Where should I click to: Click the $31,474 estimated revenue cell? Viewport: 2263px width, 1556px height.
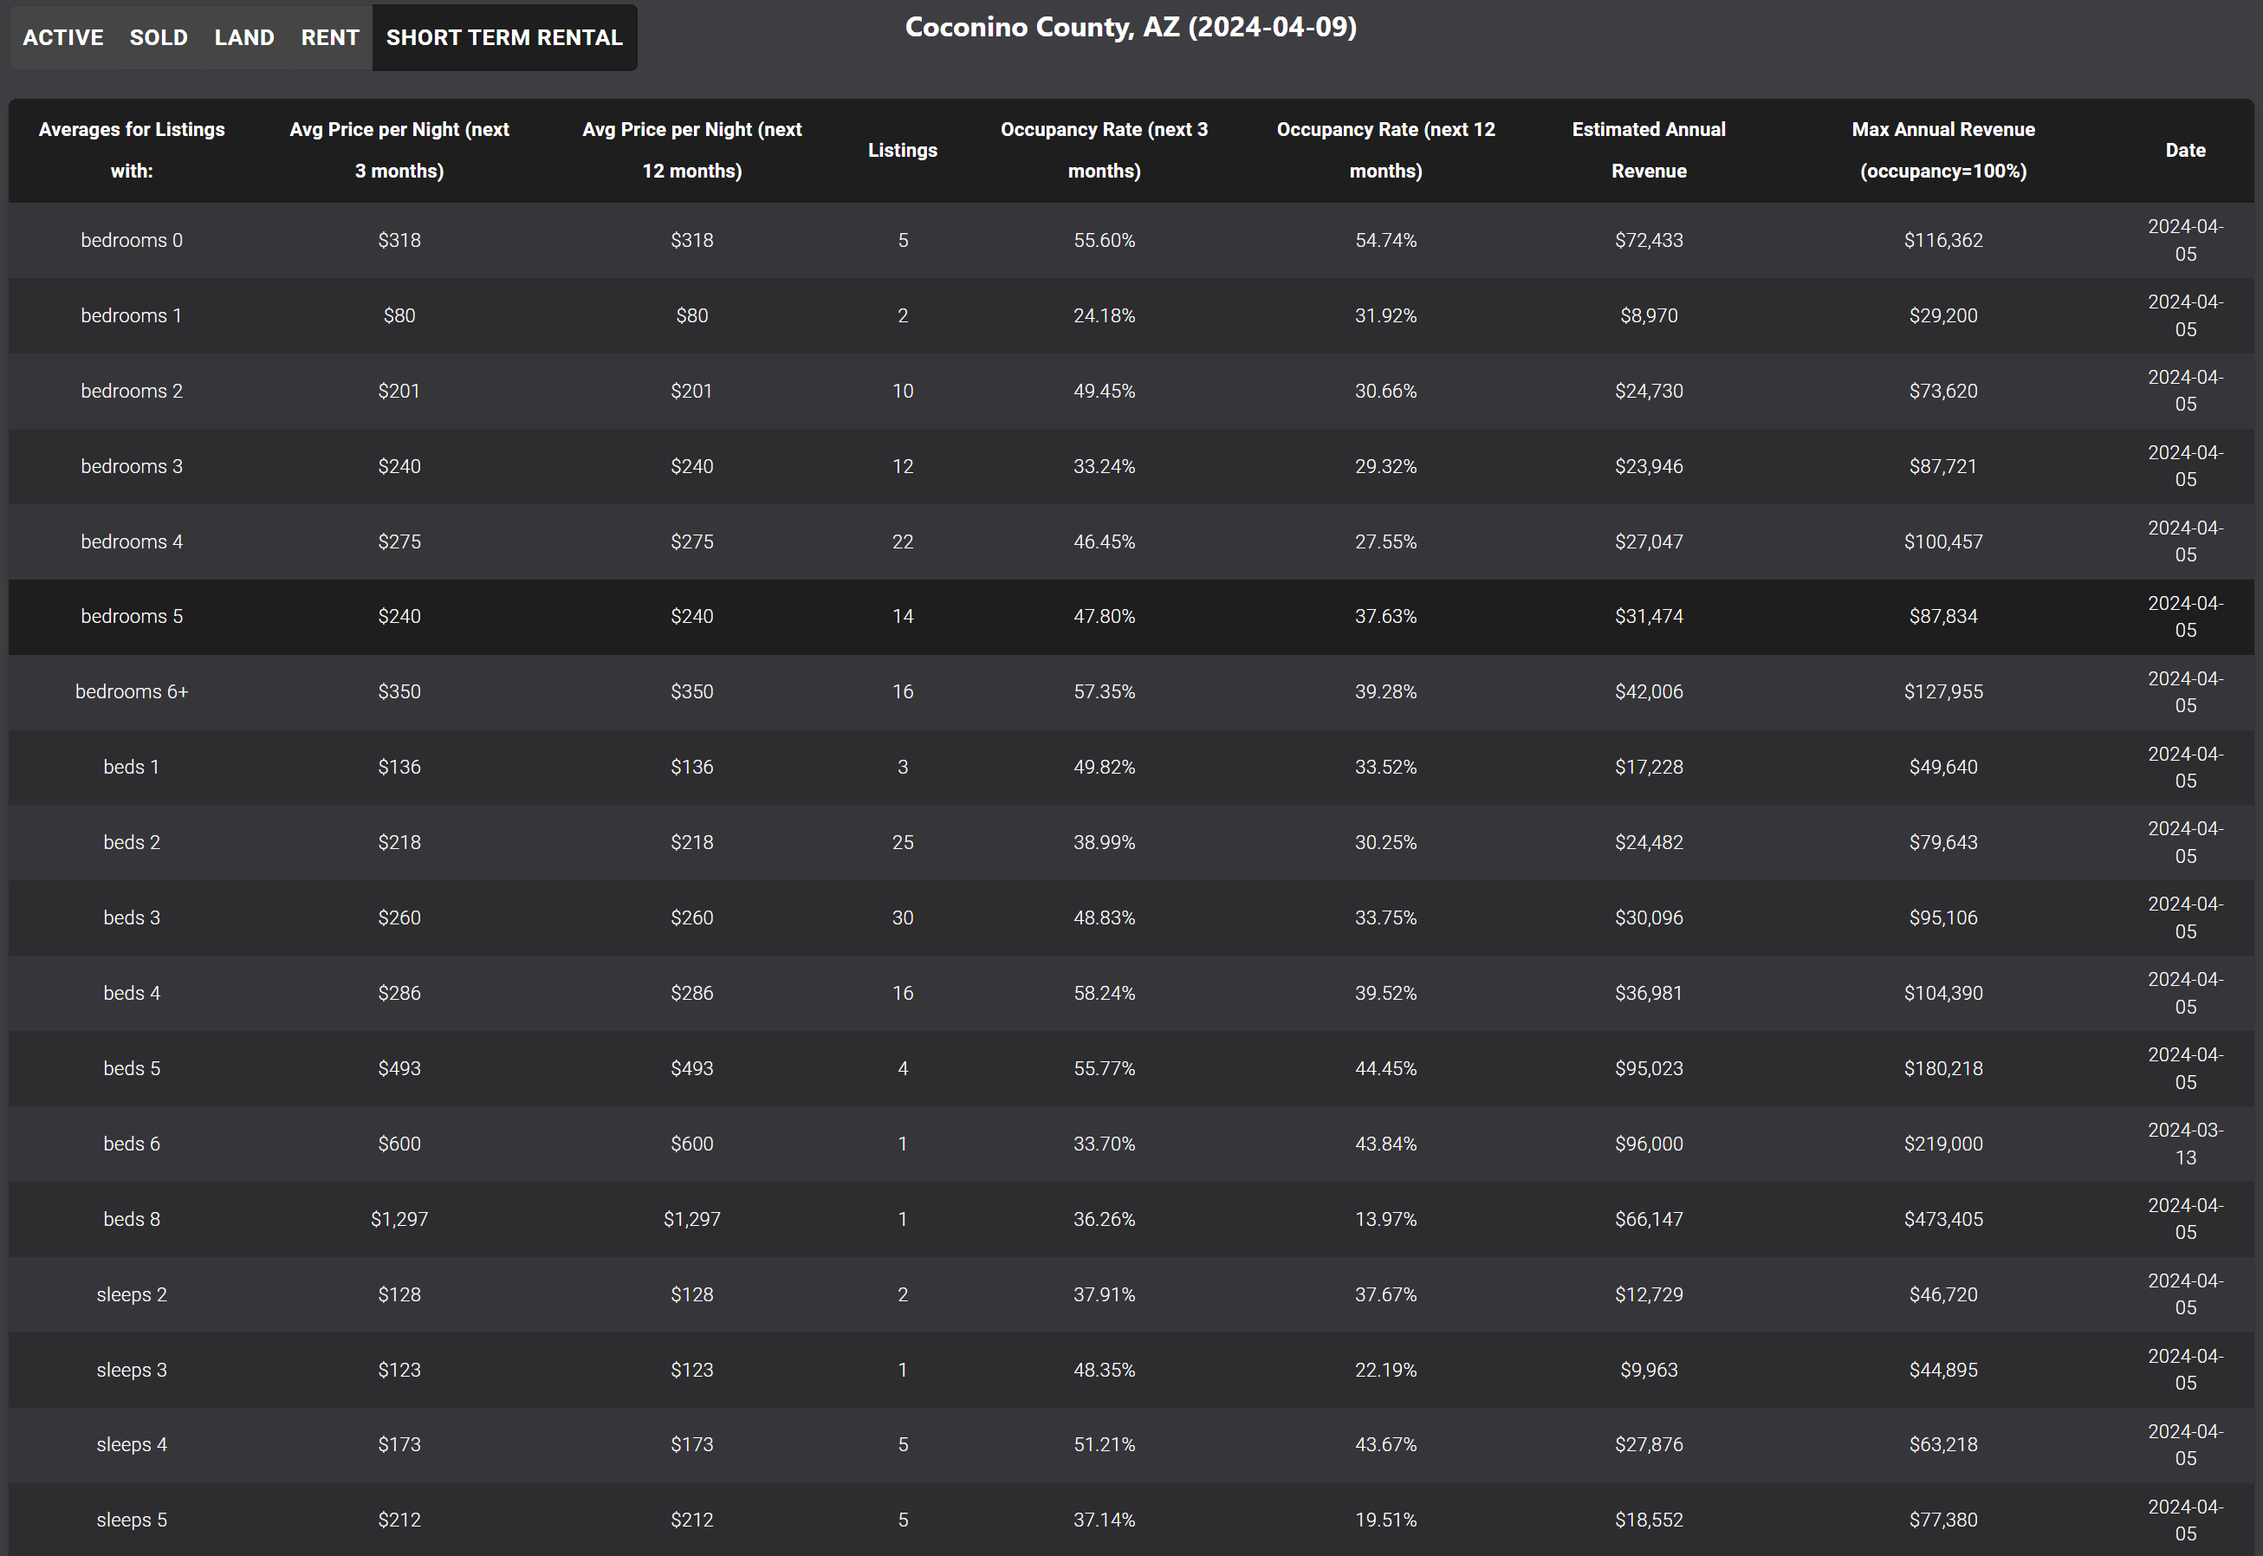[x=1649, y=616]
